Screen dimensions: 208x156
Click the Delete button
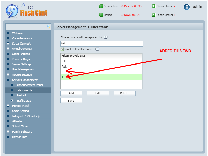(124, 93)
